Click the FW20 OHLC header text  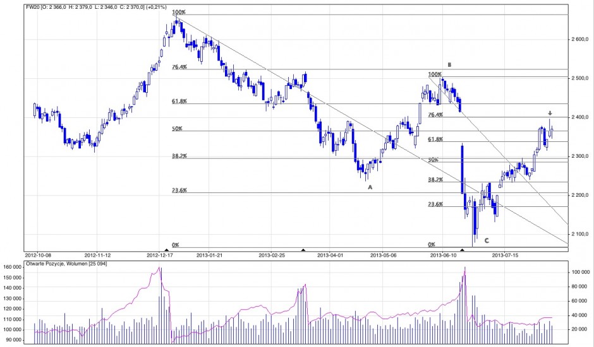pyautogui.click(x=85, y=7)
